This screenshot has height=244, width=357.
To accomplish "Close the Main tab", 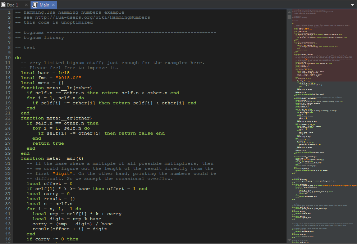I will [x=53, y=5].
